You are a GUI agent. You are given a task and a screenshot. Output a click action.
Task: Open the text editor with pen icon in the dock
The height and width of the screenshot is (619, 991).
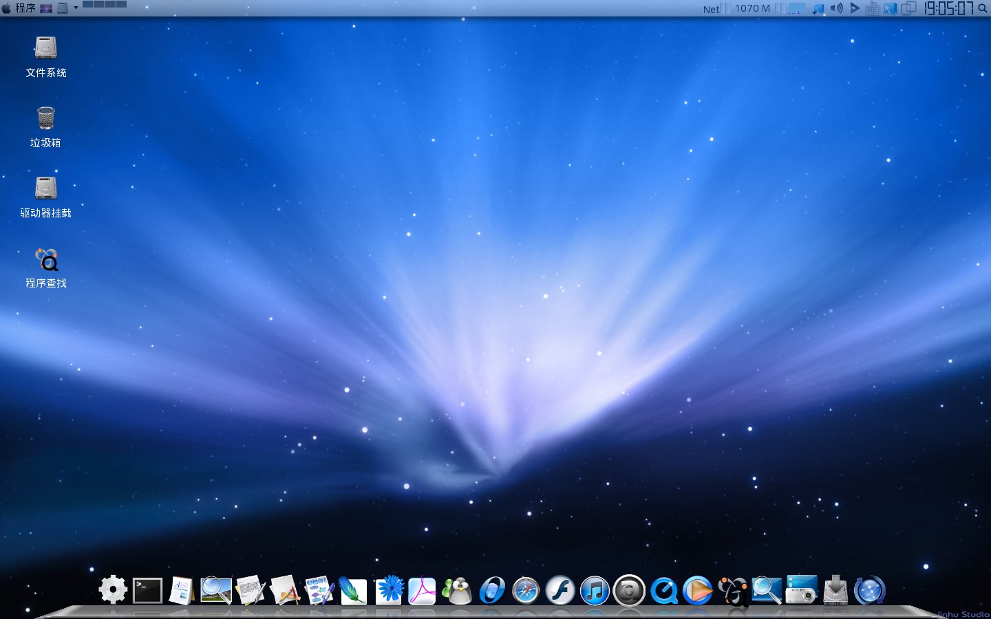(251, 590)
